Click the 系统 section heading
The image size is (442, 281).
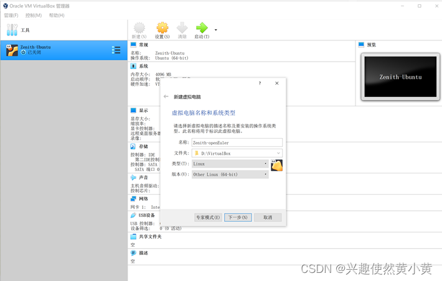pos(143,66)
